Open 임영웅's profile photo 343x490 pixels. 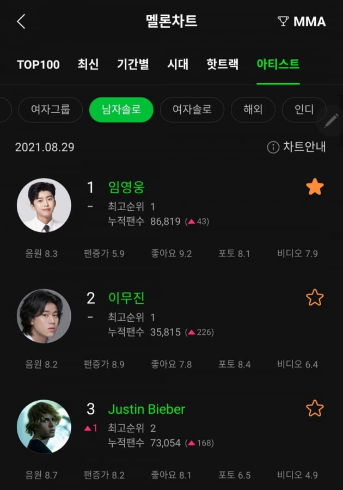tap(44, 205)
